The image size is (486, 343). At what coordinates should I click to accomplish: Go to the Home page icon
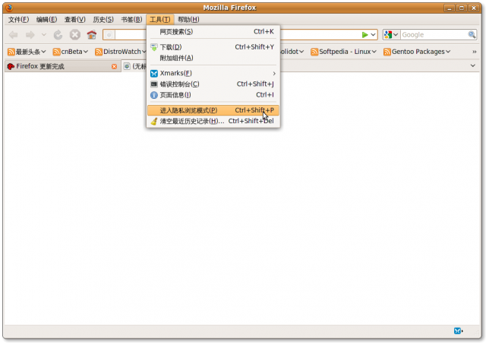91,35
